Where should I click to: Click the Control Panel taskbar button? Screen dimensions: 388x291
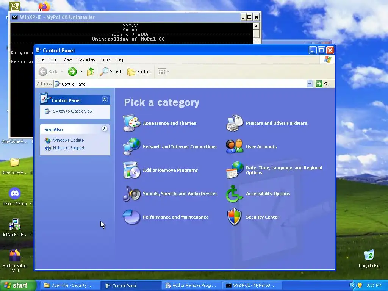tap(131, 285)
